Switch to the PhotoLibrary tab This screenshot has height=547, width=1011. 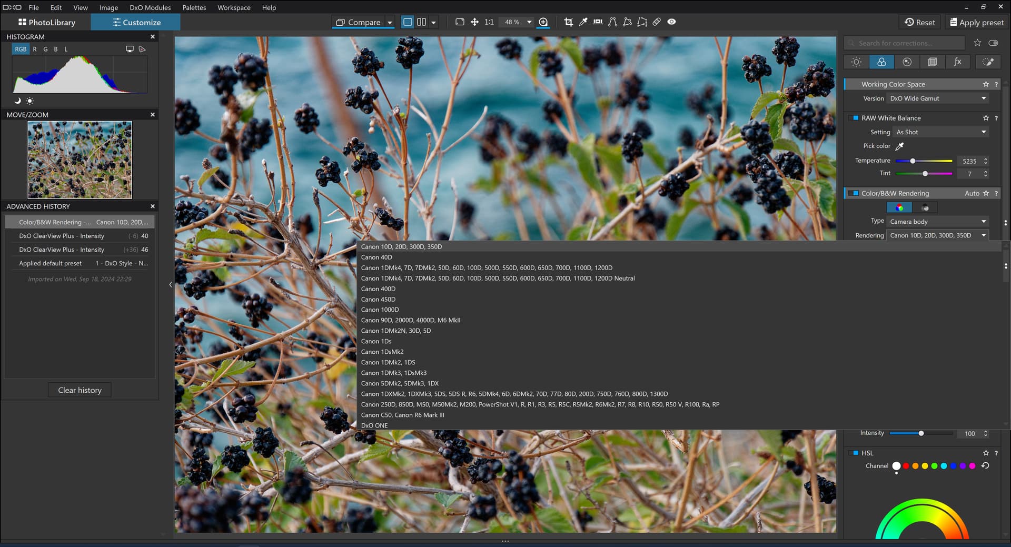click(x=46, y=22)
